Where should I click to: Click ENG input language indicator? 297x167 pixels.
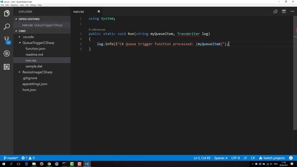(276, 164)
